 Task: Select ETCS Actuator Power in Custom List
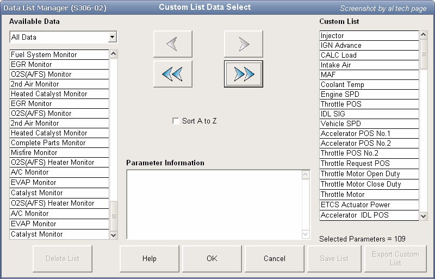pos(369,205)
